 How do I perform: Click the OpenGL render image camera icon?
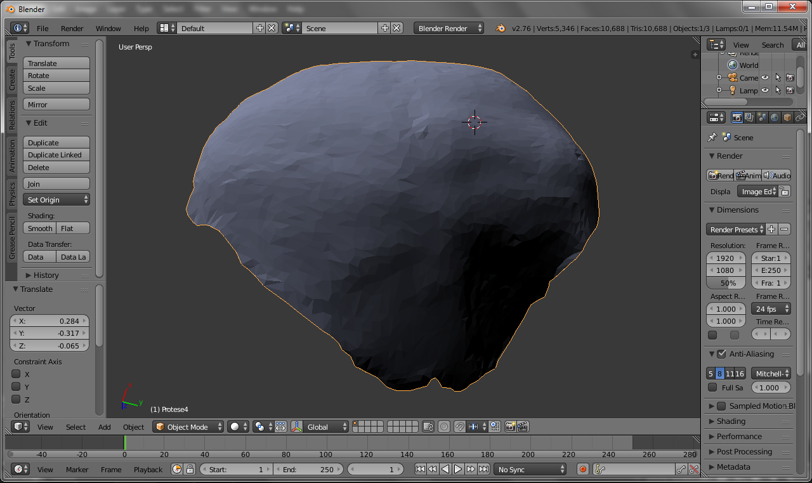[511, 427]
